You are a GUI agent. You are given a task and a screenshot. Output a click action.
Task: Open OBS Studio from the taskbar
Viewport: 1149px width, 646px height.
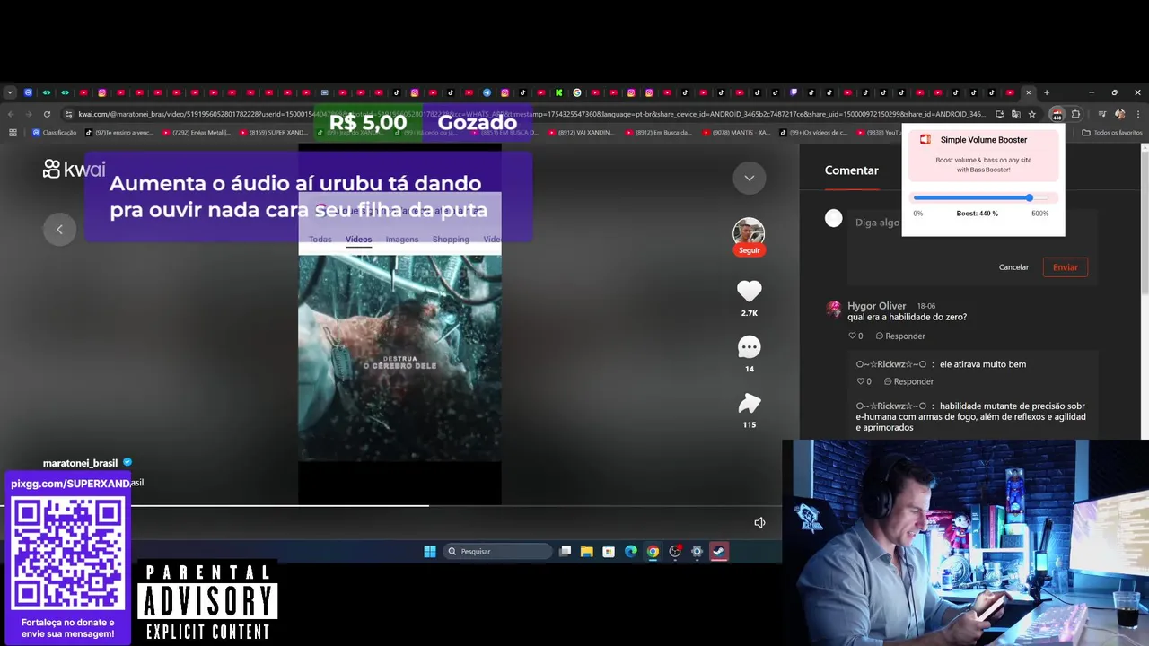pos(675,552)
